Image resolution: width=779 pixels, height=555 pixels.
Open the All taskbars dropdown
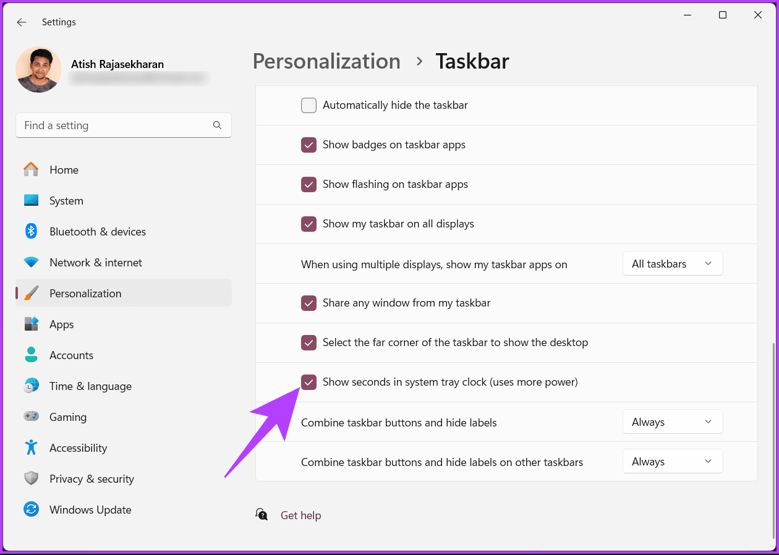click(x=673, y=264)
